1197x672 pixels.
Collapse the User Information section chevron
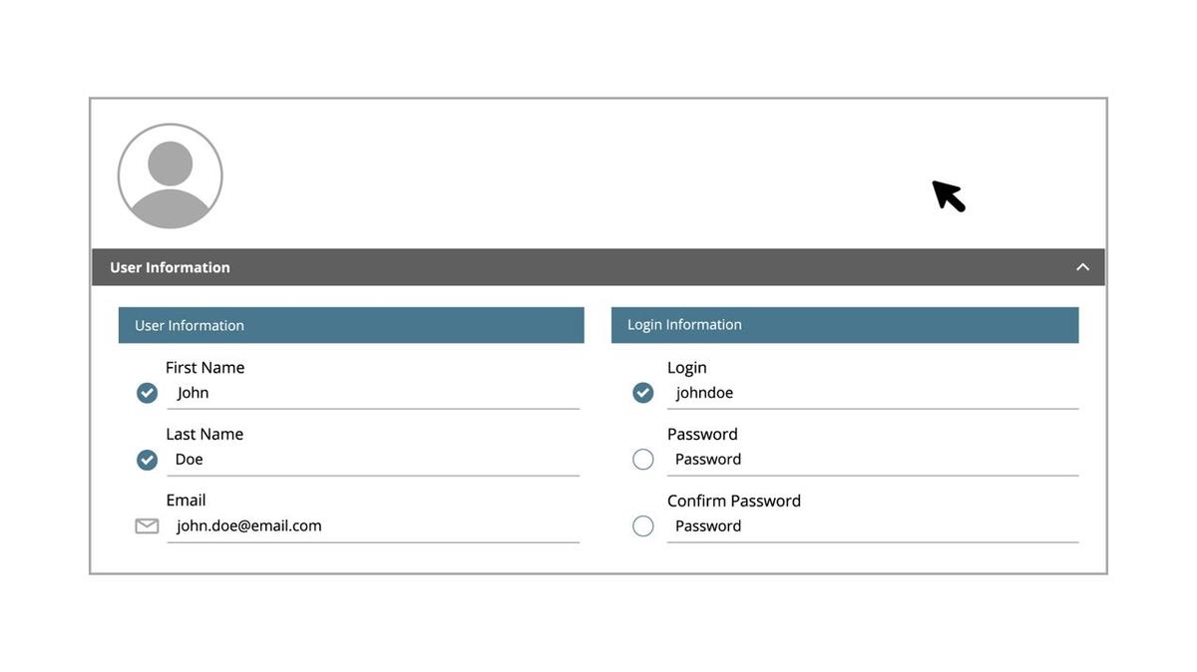coord(1082,267)
